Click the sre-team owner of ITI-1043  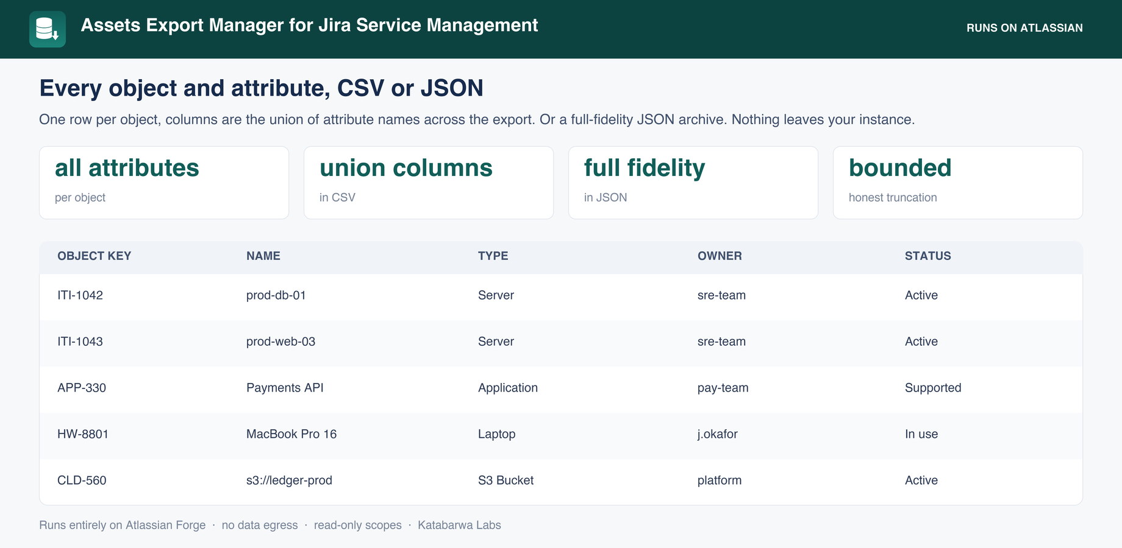point(722,342)
